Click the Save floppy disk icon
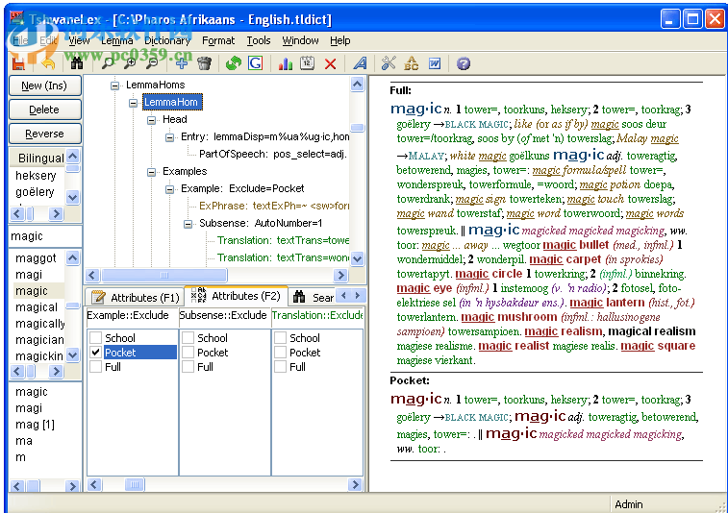The width and height of the screenshot is (728, 513). 18,63
